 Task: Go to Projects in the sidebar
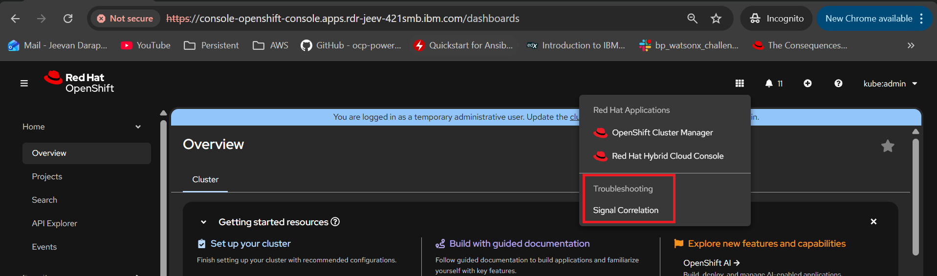(x=47, y=176)
